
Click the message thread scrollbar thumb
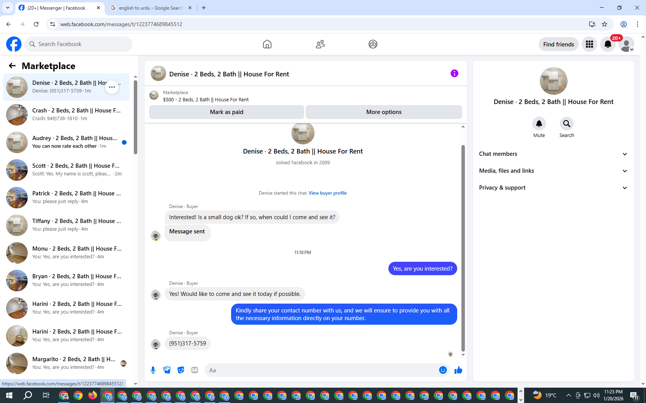click(x=463, y=248)
